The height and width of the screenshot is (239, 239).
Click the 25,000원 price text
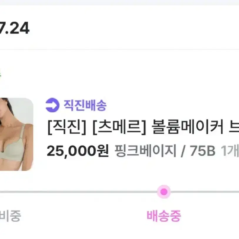[x=78, y=151]
